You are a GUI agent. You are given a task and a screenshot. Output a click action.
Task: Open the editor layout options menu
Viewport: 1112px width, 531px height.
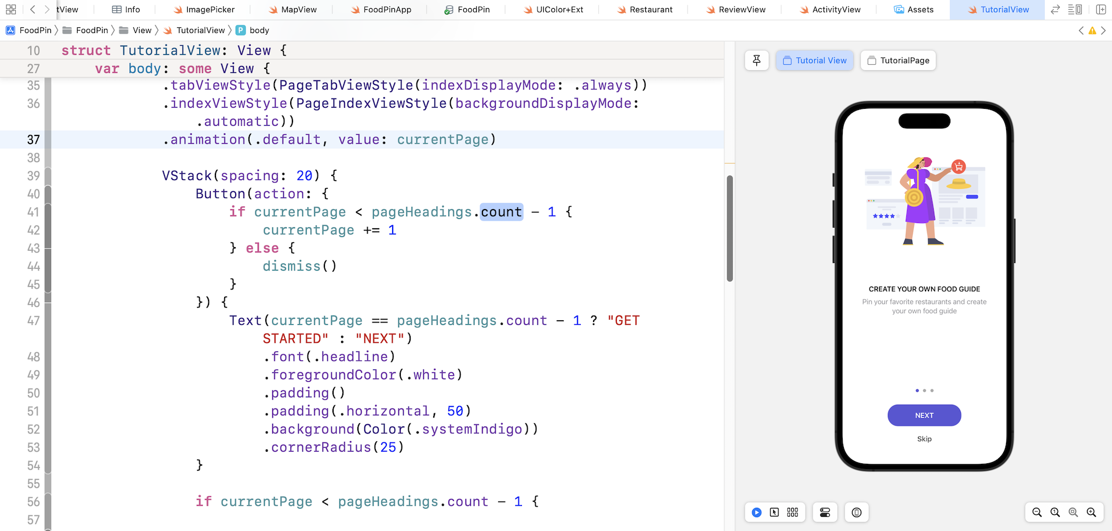1075,9
